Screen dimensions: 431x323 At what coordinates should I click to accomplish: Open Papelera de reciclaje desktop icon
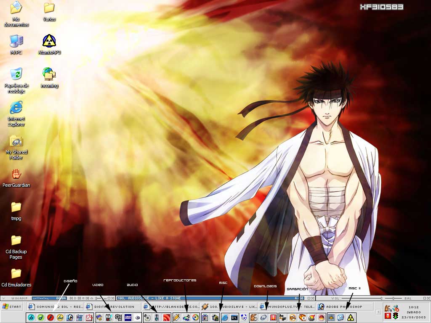16,80
